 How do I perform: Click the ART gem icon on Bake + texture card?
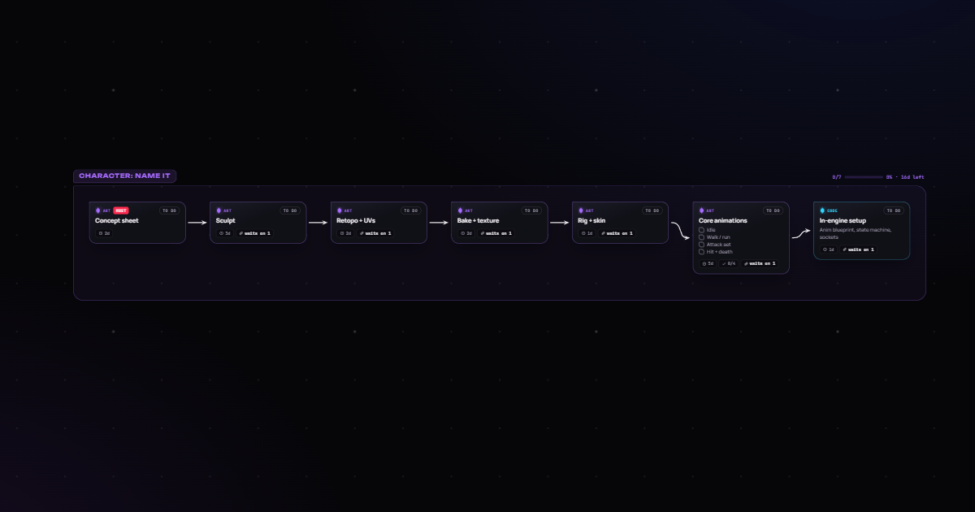(460, 210)
